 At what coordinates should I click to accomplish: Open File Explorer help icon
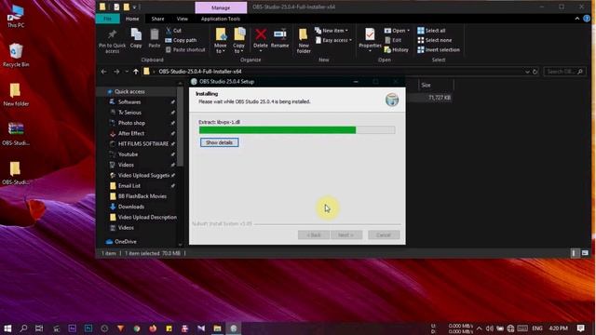pos(587,19)
